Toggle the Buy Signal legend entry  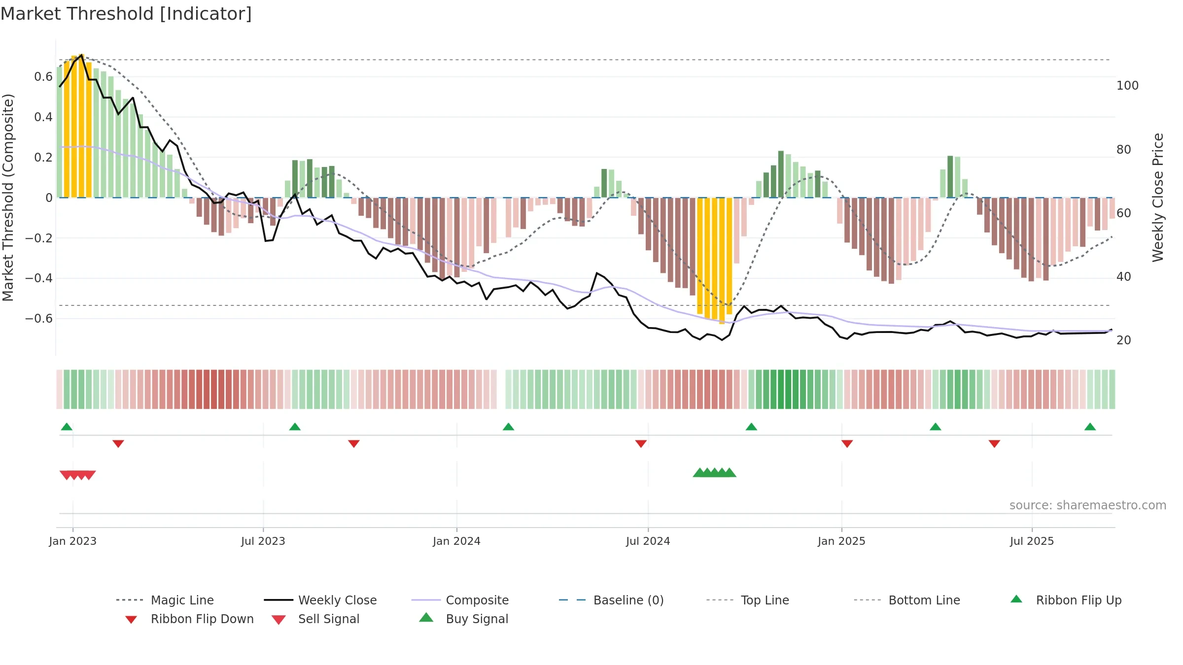(463, 619)
